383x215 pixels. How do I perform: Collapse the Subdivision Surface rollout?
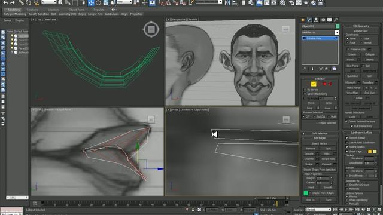click(361, 133)
